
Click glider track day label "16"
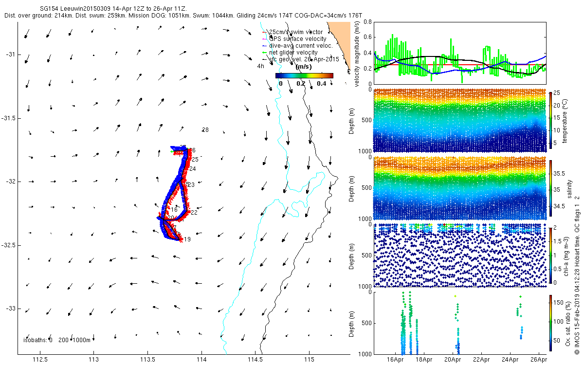174,210
